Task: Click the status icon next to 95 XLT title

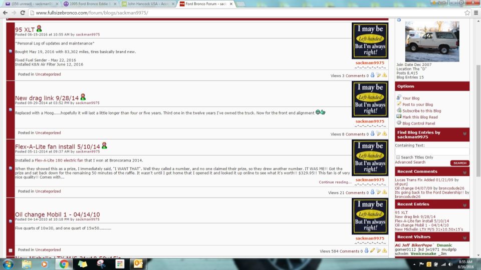Action: click(x=39, y=29)
